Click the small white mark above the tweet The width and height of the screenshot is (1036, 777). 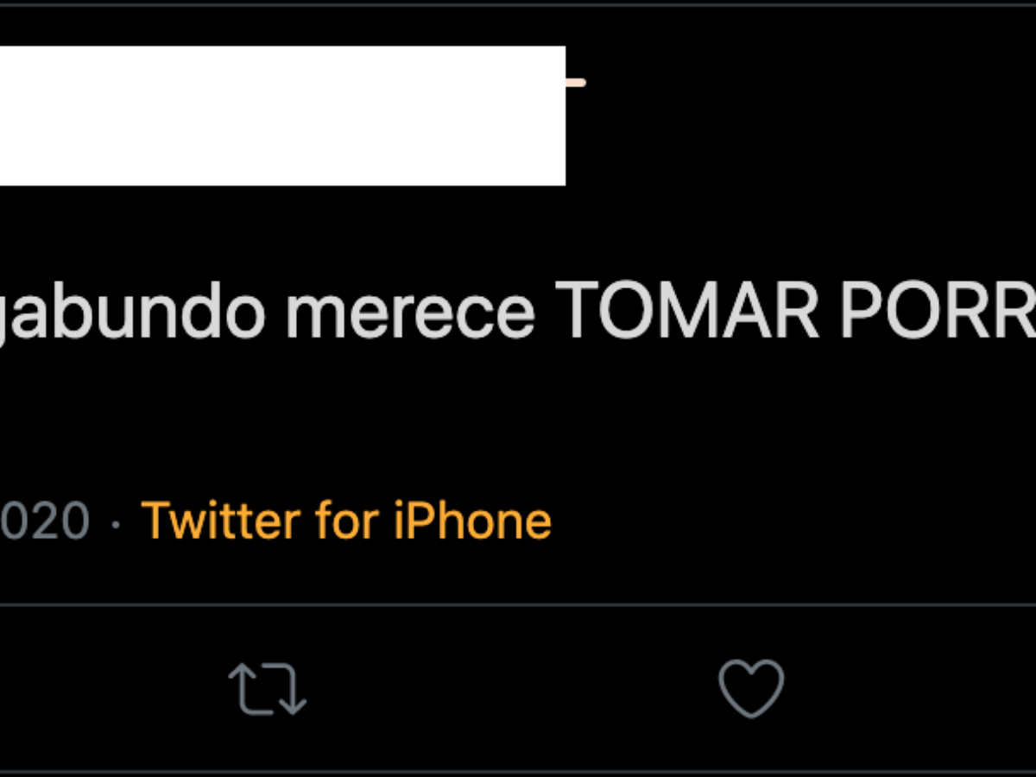(x=575, y=83)
